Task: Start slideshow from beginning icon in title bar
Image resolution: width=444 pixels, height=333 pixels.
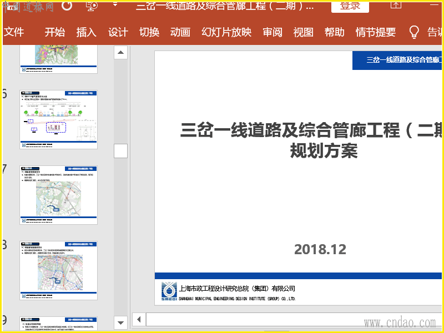Action: pyautogui.click(x=92, y=6)
